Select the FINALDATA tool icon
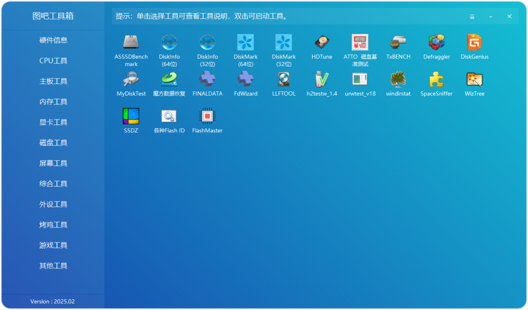The image size is (528, 310). 207,80
